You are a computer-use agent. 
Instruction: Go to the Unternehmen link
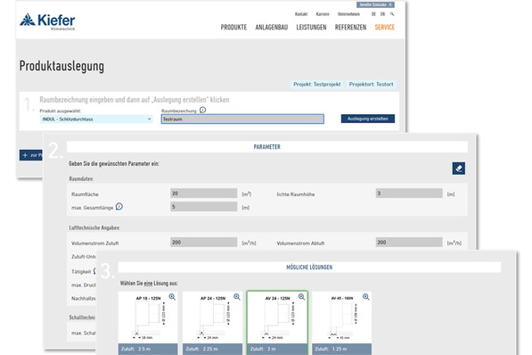click(348, 14)
